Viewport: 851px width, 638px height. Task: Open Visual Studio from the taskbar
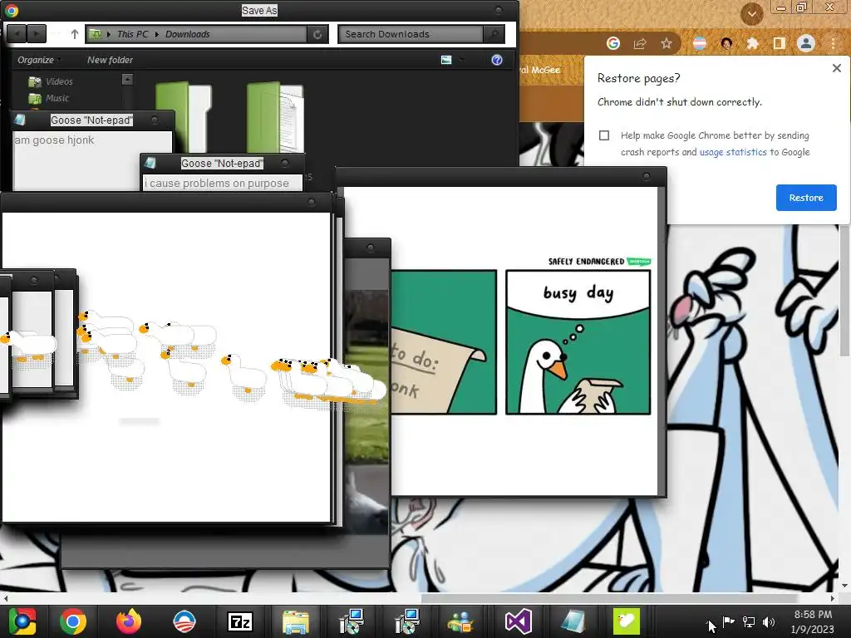[519, 621]
